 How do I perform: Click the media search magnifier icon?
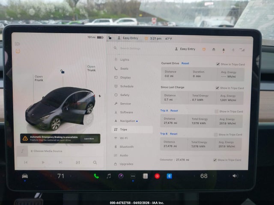tap(95, 162)
